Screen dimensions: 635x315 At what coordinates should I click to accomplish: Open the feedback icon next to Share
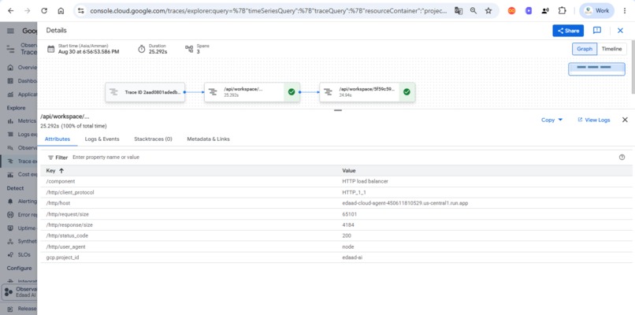(x=597, y=31)
